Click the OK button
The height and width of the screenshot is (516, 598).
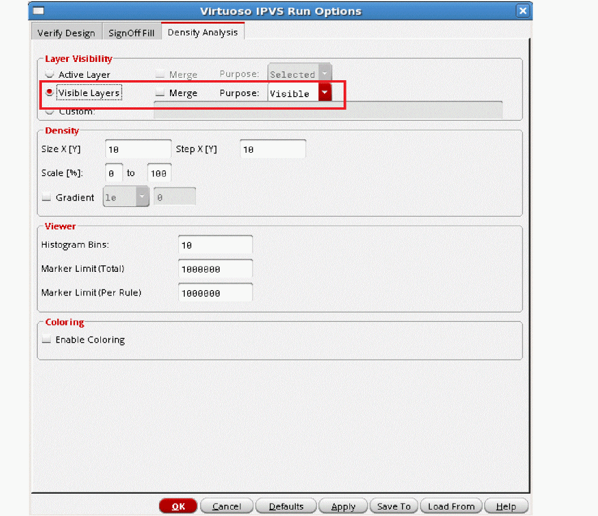[x=178, y=506]
